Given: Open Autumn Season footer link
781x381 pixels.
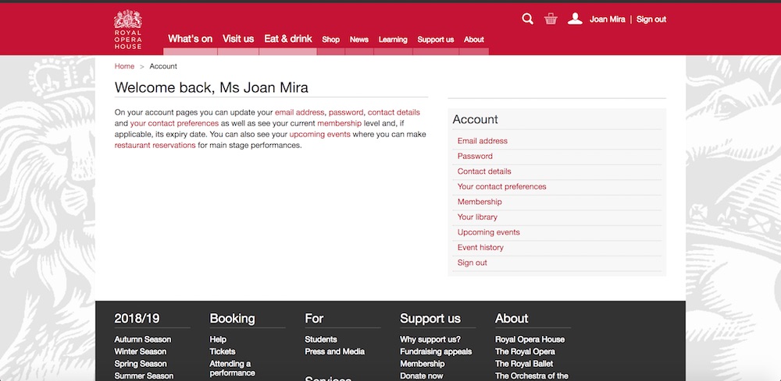Looking at the screenshot, I should point(142,339).
